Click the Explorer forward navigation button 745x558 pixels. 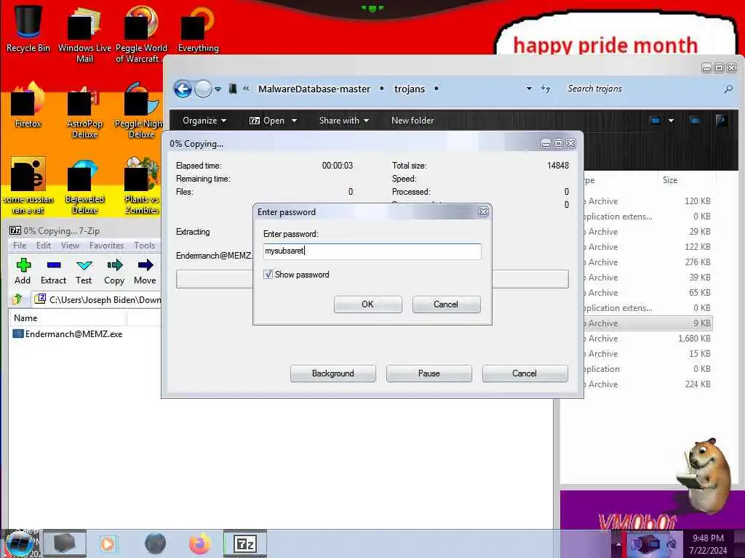[x=204, y=89]
